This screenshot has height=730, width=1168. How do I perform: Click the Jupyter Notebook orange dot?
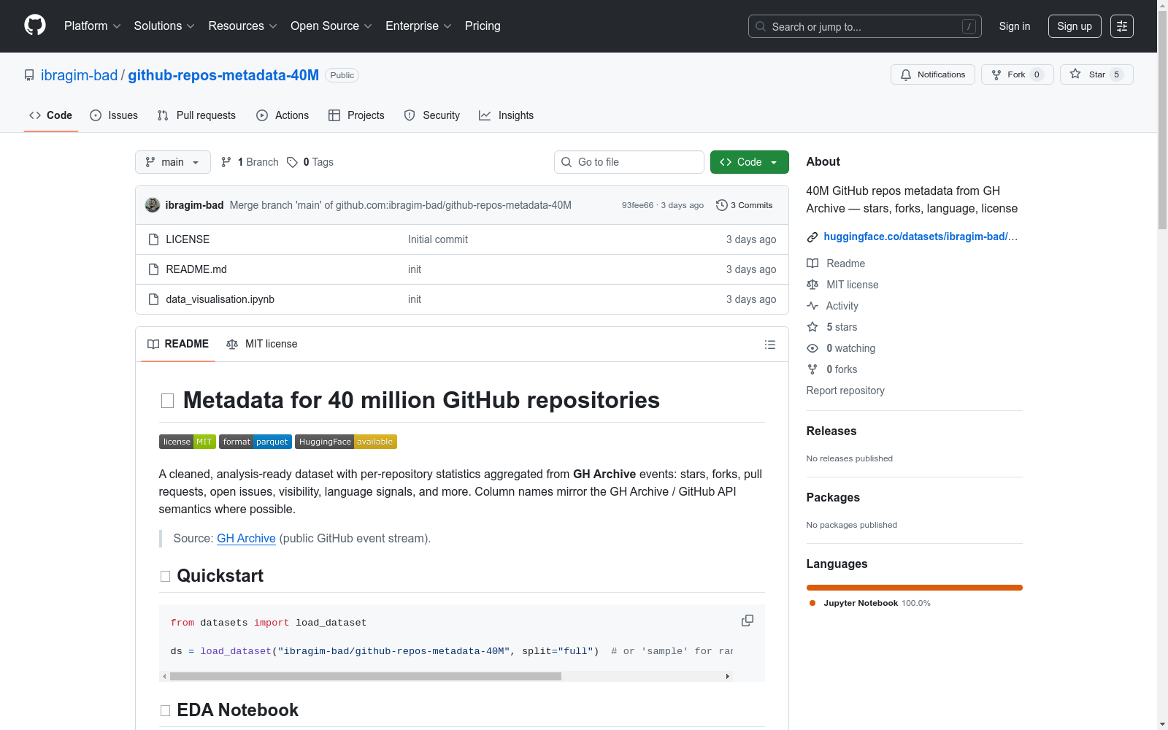point(812,603)
